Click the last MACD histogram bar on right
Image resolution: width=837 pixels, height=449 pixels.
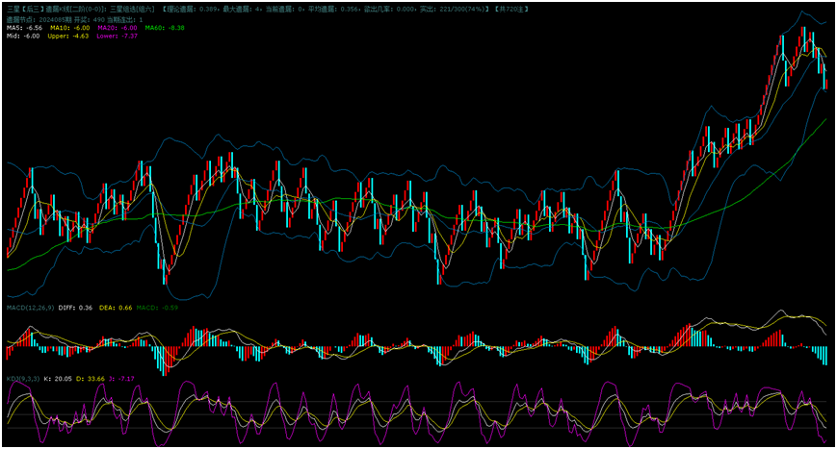825,355
